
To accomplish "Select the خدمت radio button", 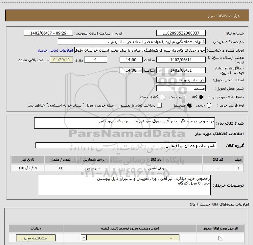I will click(x=184, y=97).
